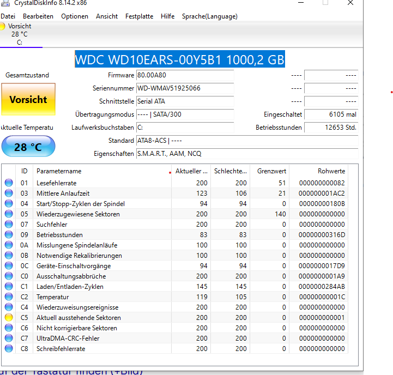Click the status icon for Mittlere Anlaufzeit
The image size is (393, 375).
pyautogui.click(x=9, y=193)
